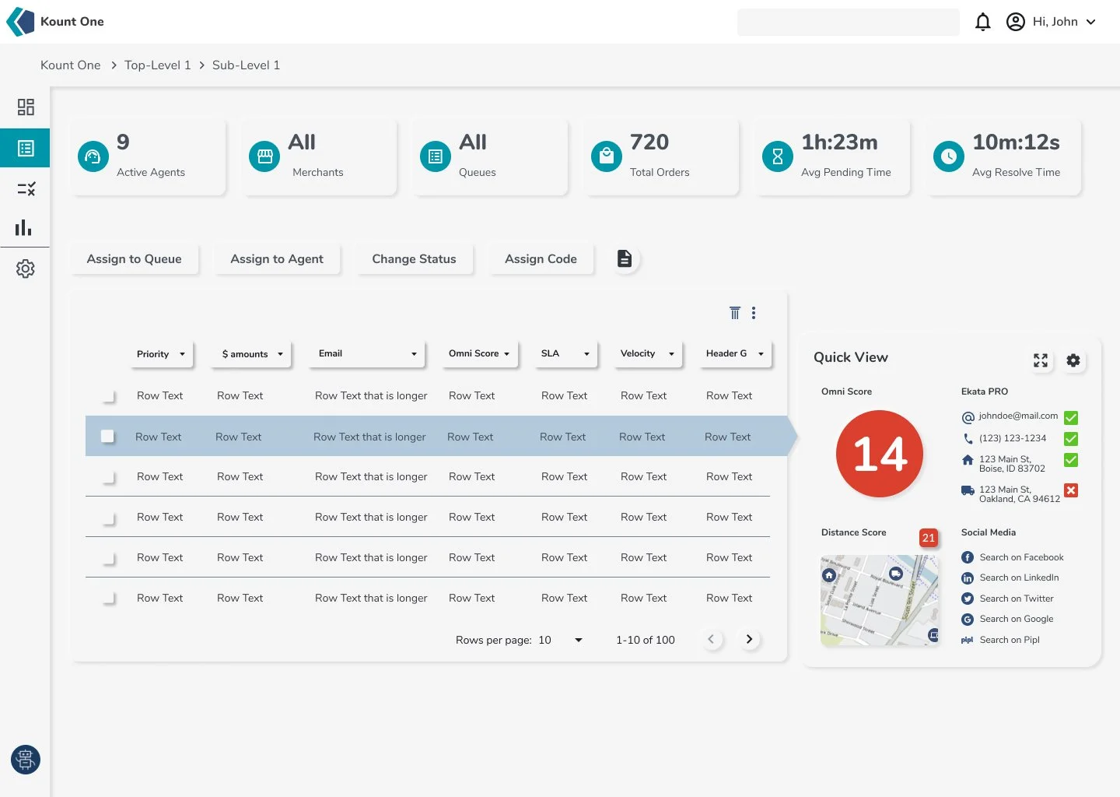Screen dimensions: 1120x797
Task: Open the Email column dropdown
Action: point(366,354)
